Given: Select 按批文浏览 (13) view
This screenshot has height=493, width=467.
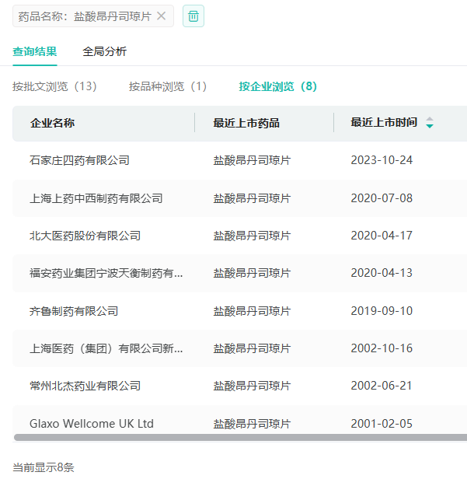Looking at the screenshot, I should click(x=54, y=86).
